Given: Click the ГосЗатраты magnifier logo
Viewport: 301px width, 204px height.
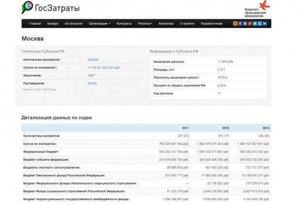Looking at the screenshot, I should point(28,7).
